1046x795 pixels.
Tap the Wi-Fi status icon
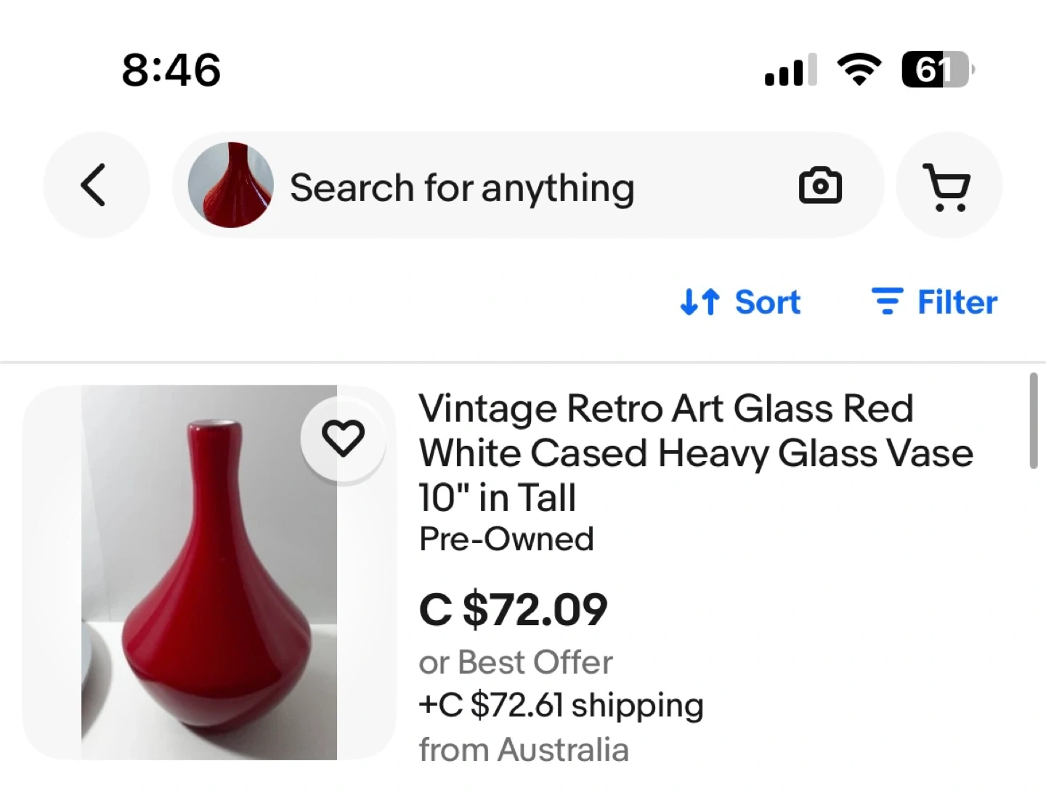859,70
